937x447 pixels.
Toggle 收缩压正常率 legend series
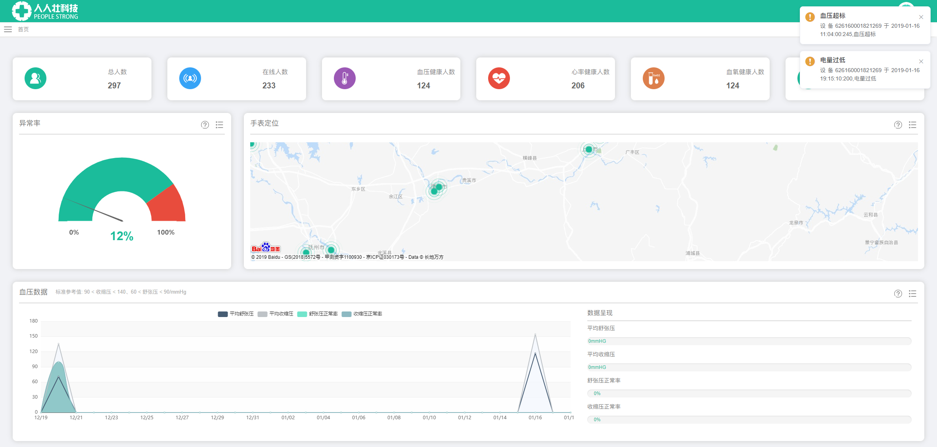point(362,314)
